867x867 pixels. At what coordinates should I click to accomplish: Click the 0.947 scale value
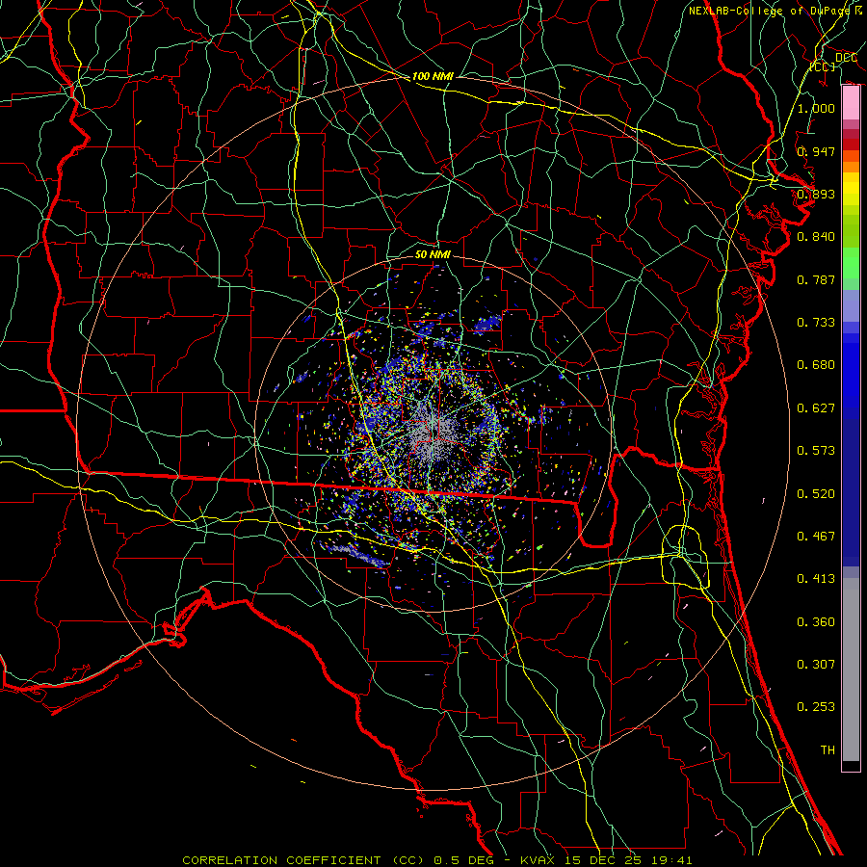pyautogui.click(x=816, y=151)
